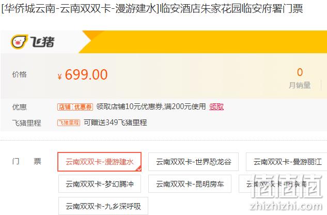Viewport: 327px width, 215px height.
Task: Select ticket option 云南双双卡-世界恐龙谷
Action: coord(193,162)
